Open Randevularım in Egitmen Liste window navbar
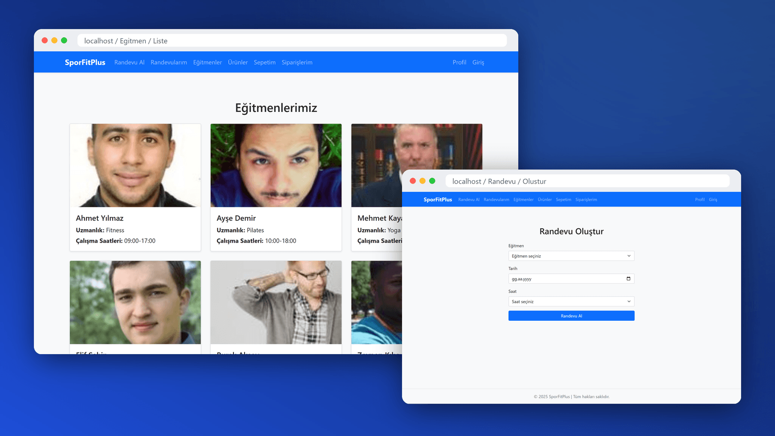Screen dimensions: 775x436 click(169, 62)
